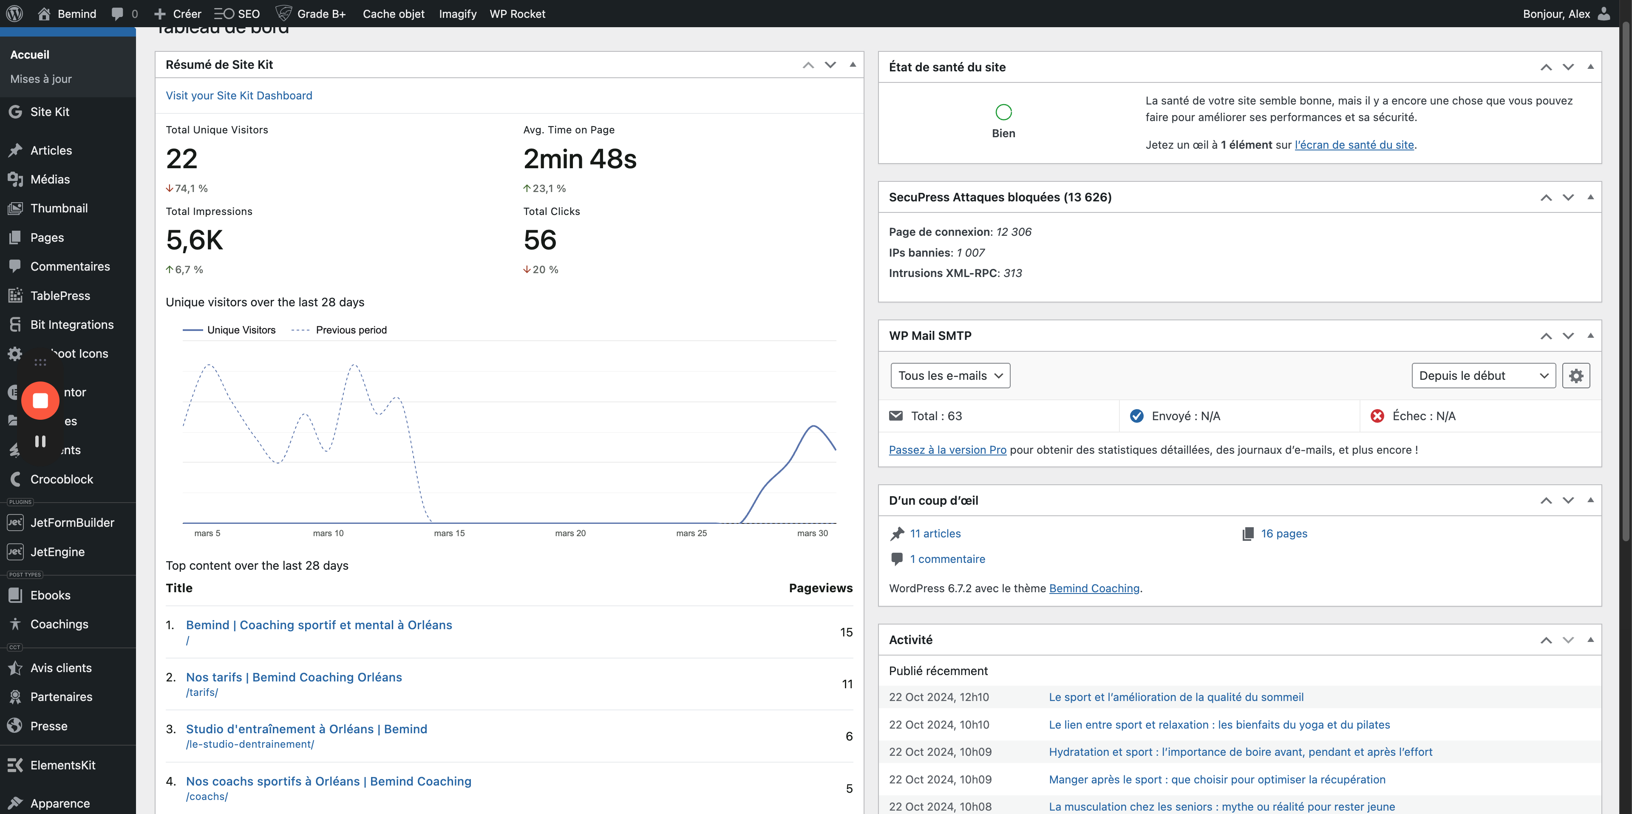Screen dimensions: 1632x814
Task: Click the Thumbnail icon in sidebar
Action: 15,209
